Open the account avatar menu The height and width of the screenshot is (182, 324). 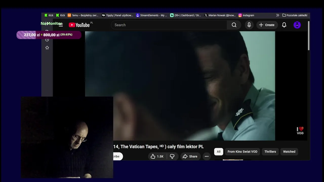297,25
